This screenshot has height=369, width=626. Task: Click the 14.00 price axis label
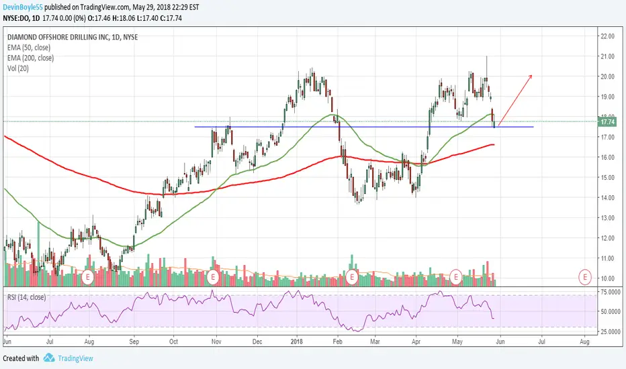coord(608,198)
